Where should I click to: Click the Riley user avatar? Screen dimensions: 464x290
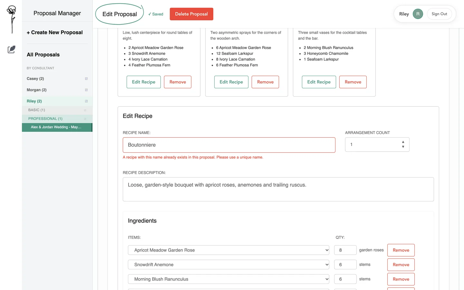click(418, 14)
